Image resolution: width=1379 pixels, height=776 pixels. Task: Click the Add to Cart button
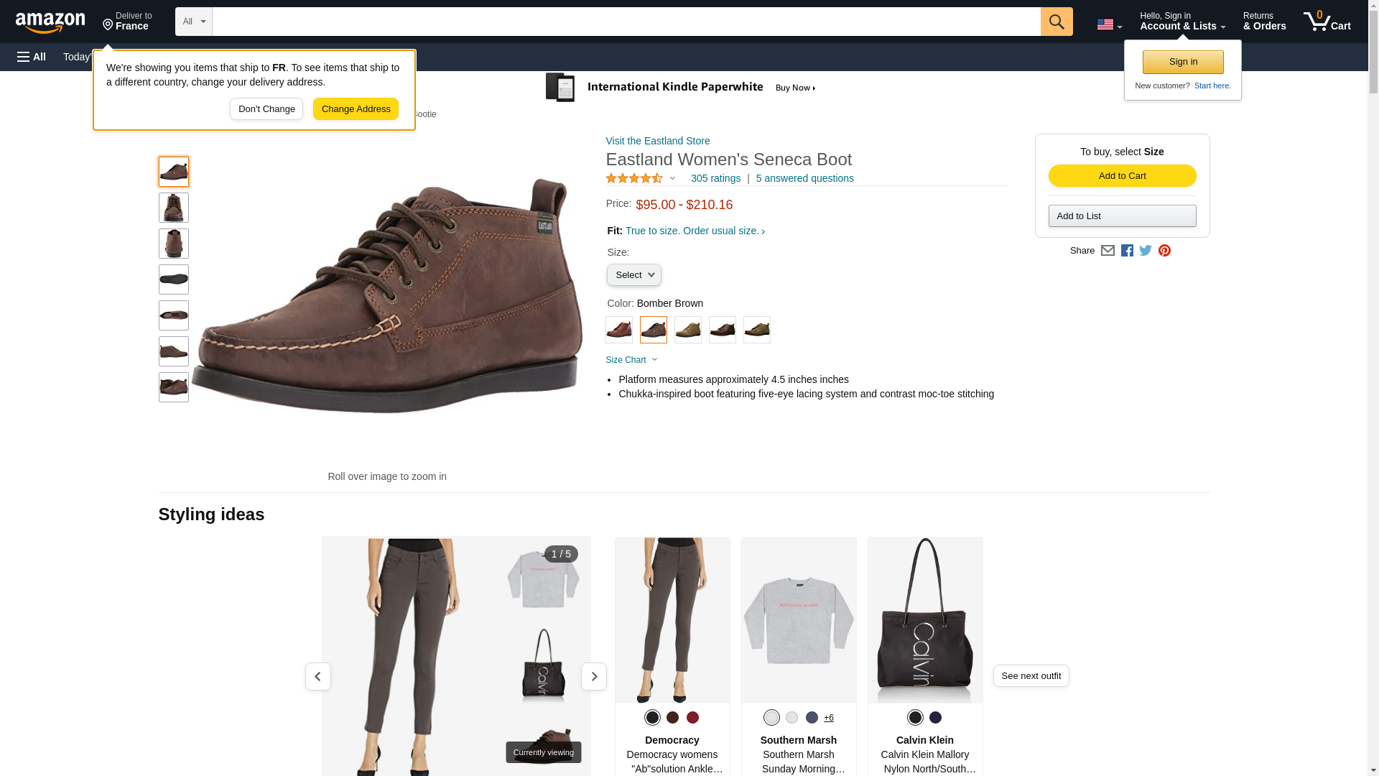pyautogui.click(x=1122, y=176)
